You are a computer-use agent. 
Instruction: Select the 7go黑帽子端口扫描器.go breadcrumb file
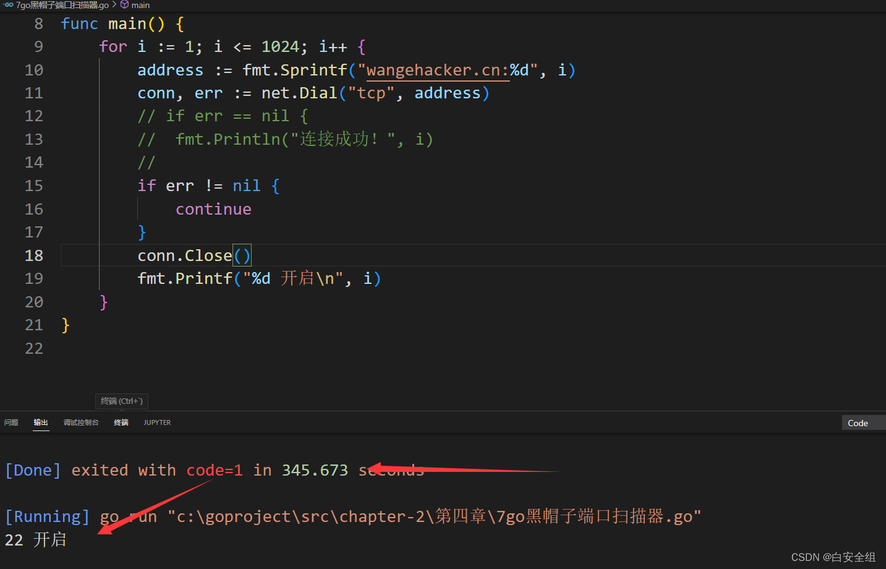[x=62, y=5]
